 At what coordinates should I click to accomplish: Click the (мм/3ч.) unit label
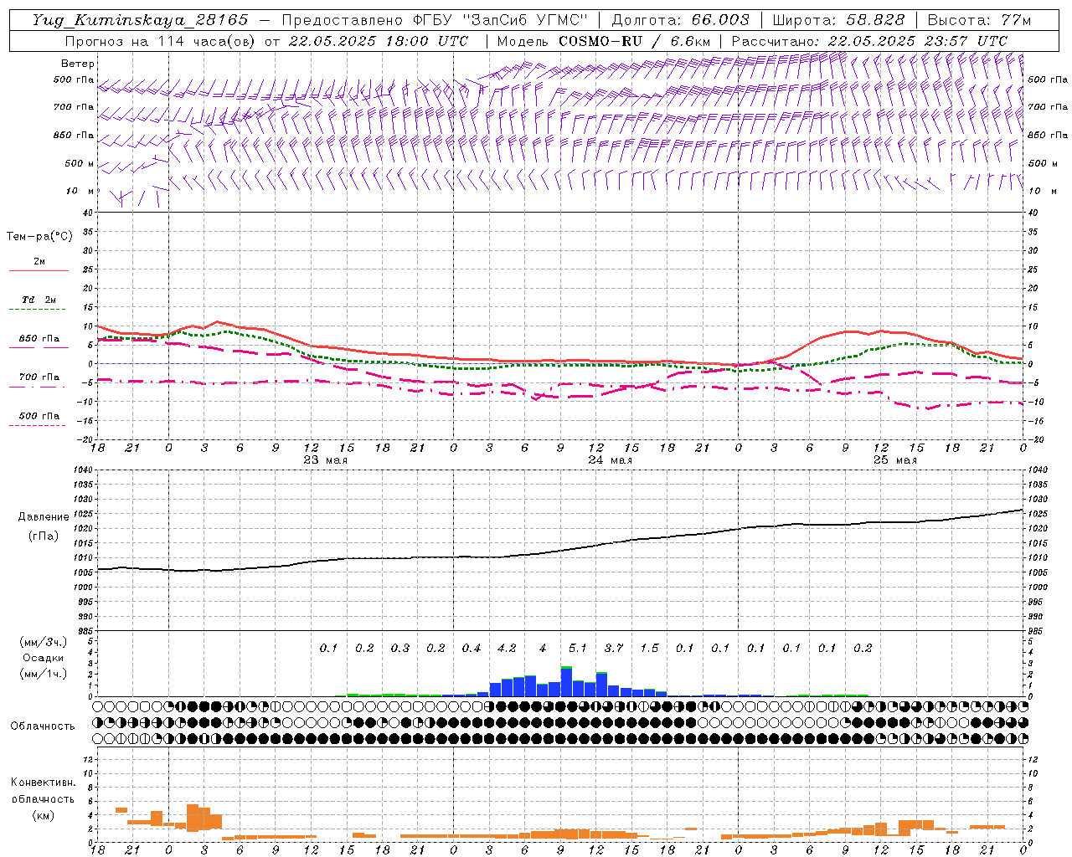click(44, 642)
